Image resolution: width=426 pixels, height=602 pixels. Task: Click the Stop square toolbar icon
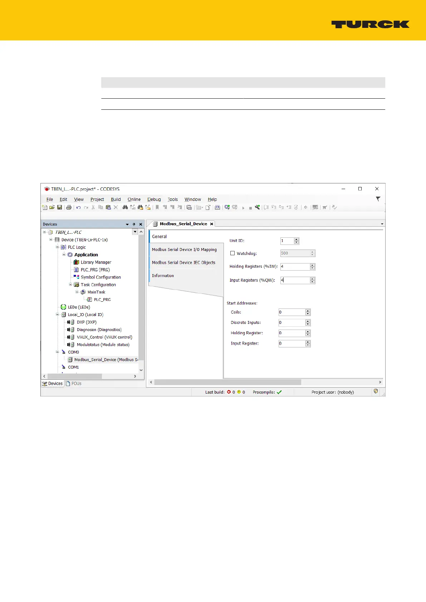point(250,208)
